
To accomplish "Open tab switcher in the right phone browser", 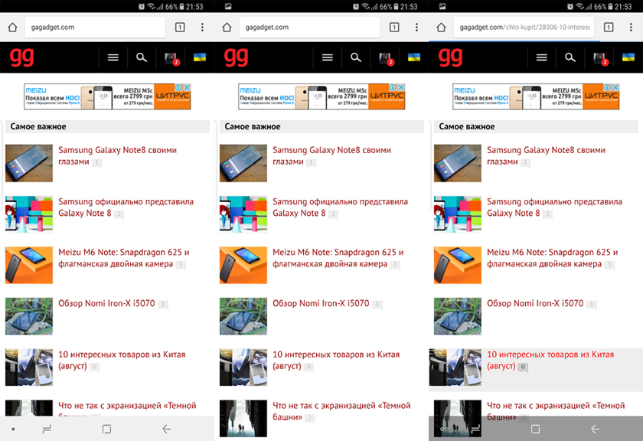I will click(x=609, y=28).
